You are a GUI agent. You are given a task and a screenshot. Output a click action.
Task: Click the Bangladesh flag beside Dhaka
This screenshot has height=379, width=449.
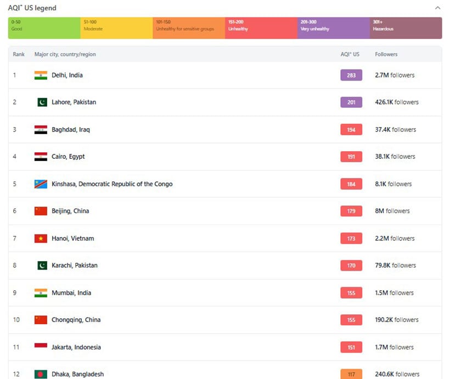pyautogui.click(x=41, y=374)
